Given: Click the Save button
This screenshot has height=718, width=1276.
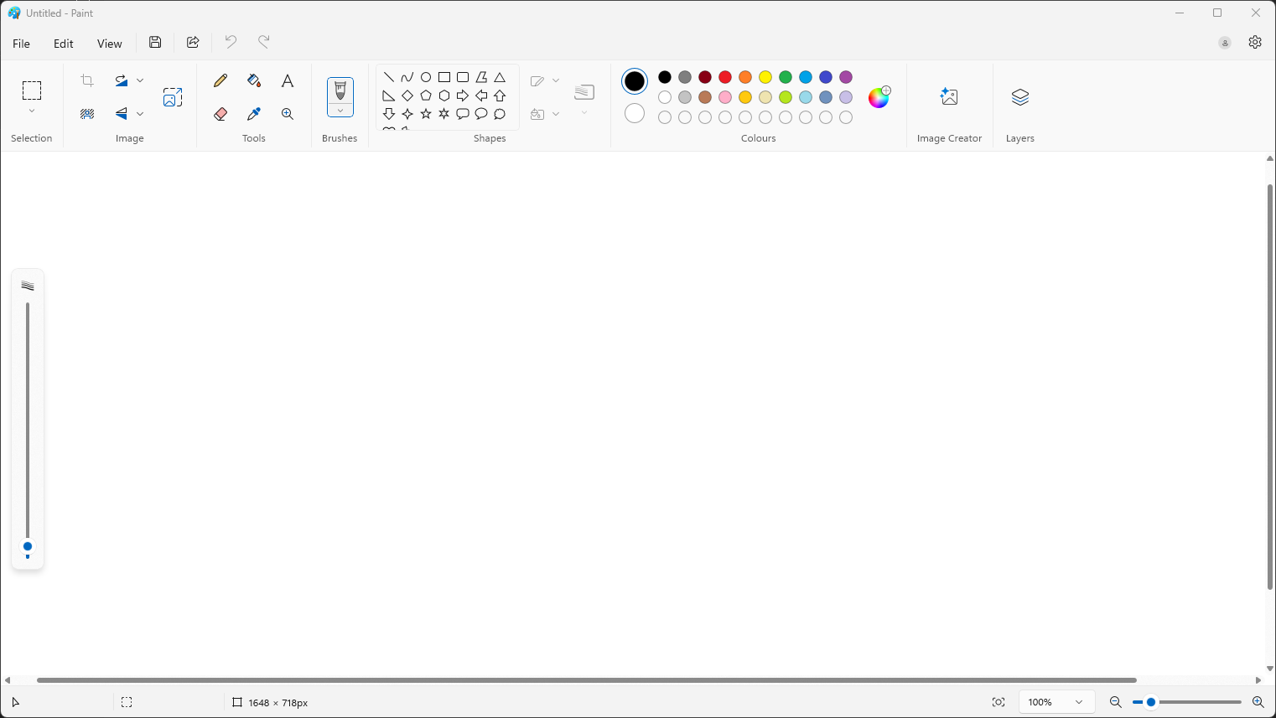Looking at the screenshot, I should click(155, 43).
